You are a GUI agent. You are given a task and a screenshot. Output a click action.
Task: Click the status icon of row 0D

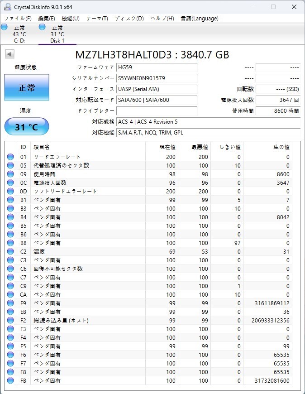click(10, 191)
